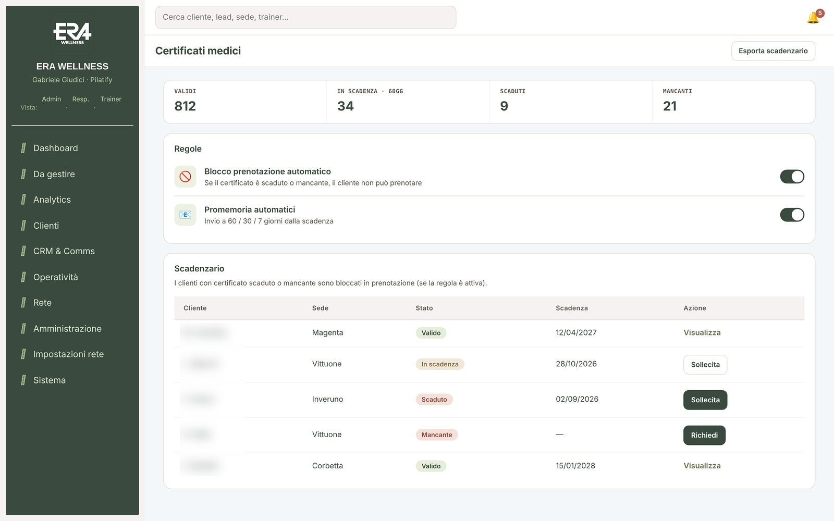Click the email icon beside Promemoria automatici
The image size is (834, 521).
pos(185,215)
